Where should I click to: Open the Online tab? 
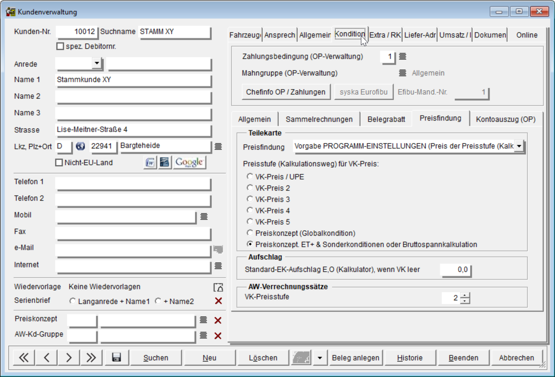[527, 35]
